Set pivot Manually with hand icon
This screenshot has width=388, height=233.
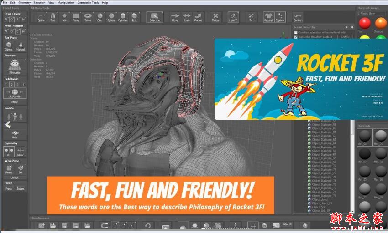20,46
